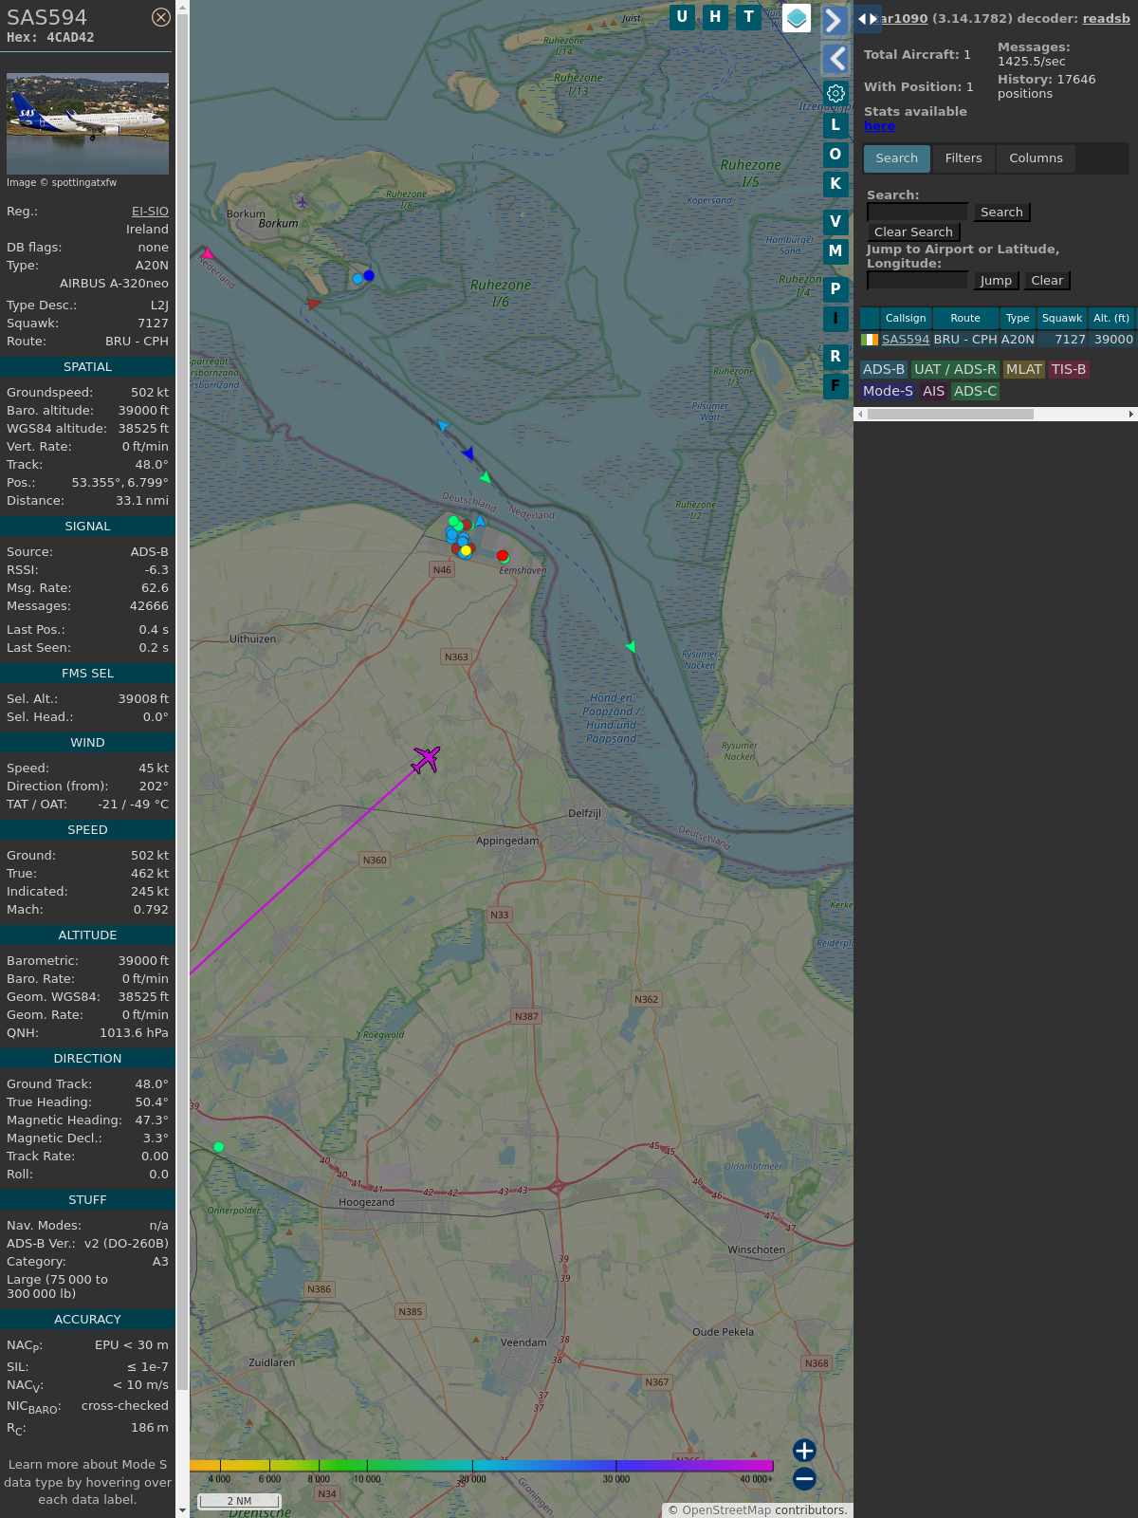Screen dimensions: 1138x1518
Task: Sort table by Squawk column
Action: coord(1062,319)
